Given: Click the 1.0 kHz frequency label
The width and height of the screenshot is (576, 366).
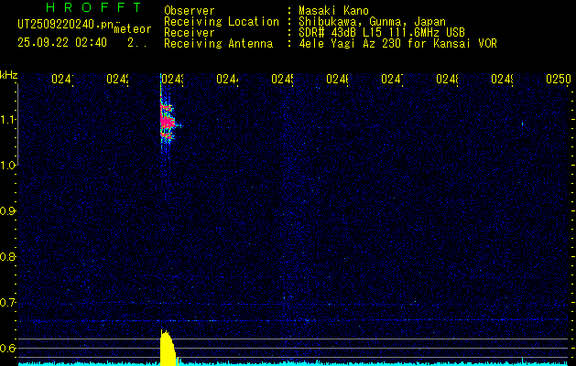Looking at the screenshot, I should (x=7, y=166).
